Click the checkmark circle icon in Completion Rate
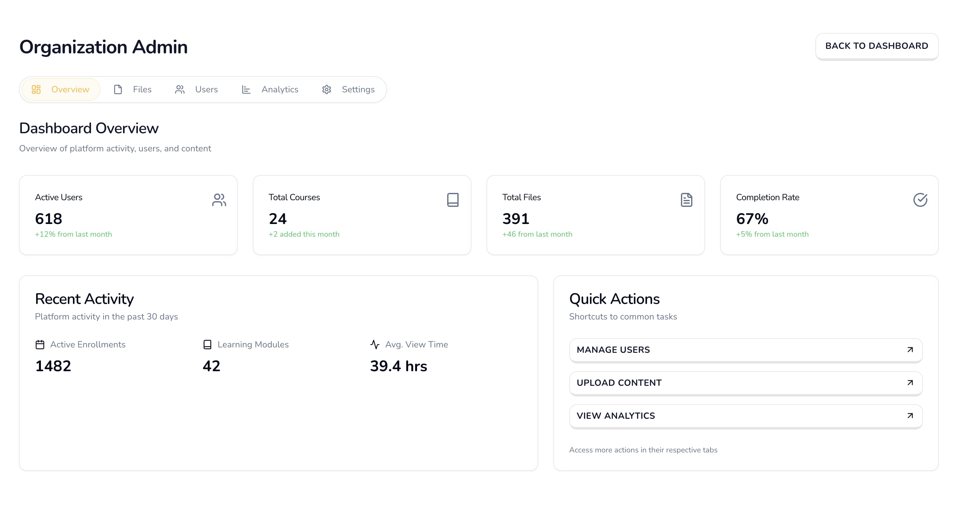 pyautogui.click(x=920, y=200)
